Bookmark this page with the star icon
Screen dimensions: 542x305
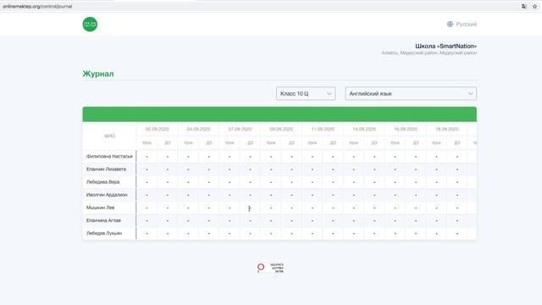(534, 6)
